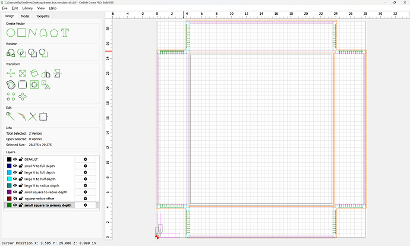The height and width of the screenshot is (246, 410).
Task: Choose the Polyline drawing tool
Action: (x=33, y=32)
